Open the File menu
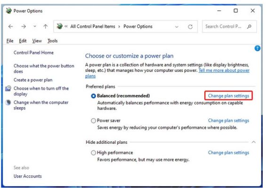Screen dimensions: 267x188 10,41
